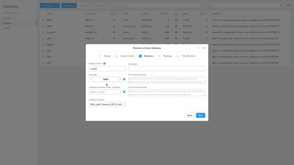Open help icon in Provision dialog header
The image size is (294, 165).
tap(198, 48)
